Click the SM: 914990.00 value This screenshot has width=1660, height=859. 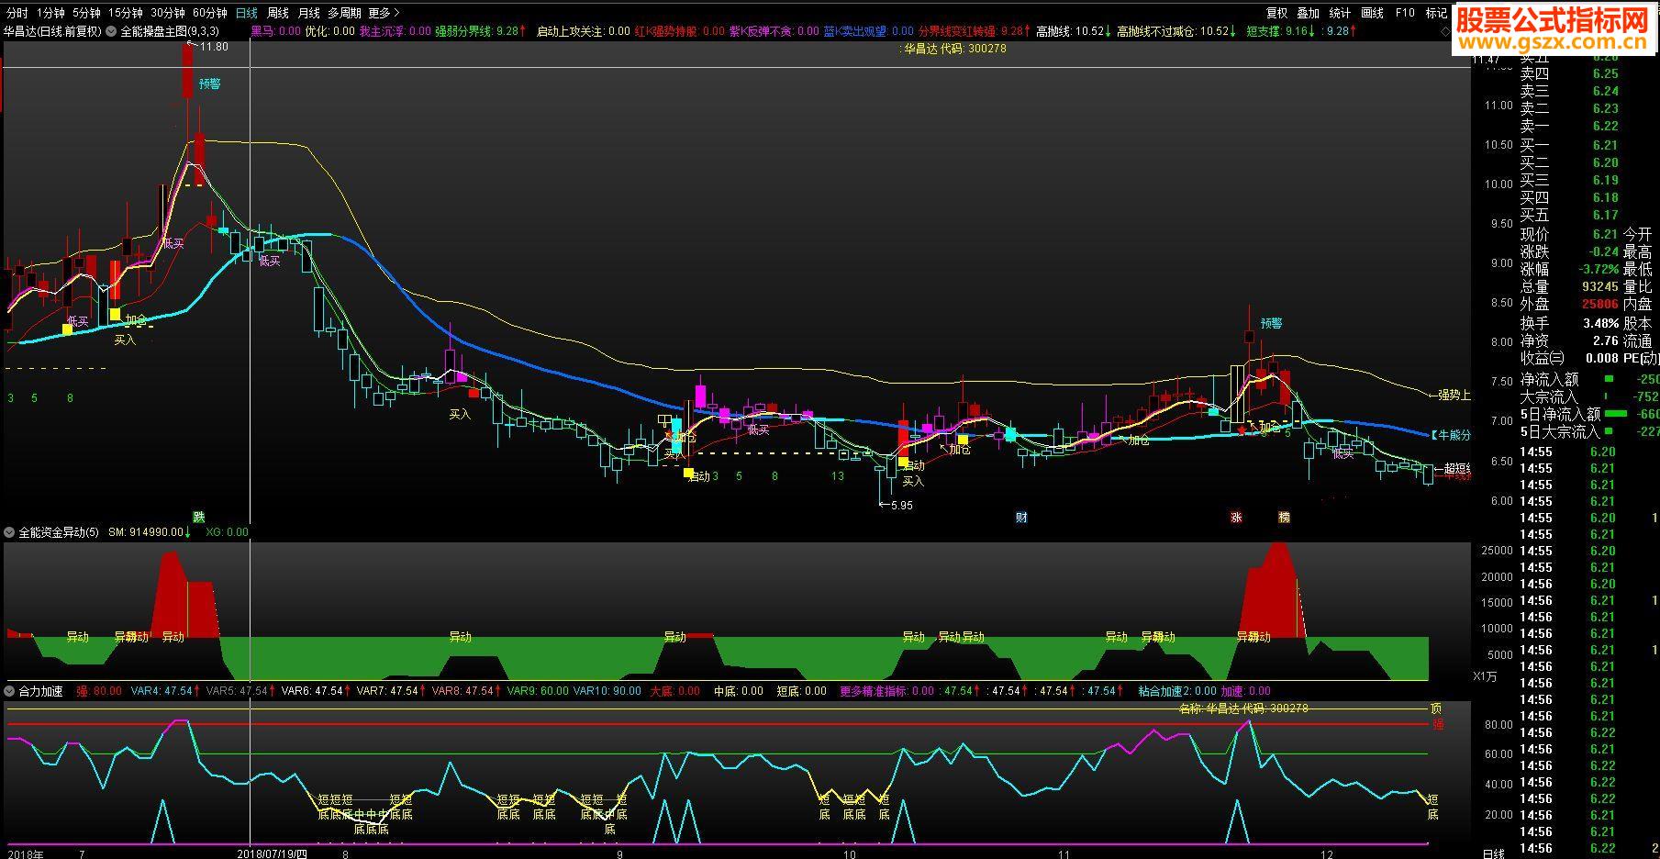point(150,532)
